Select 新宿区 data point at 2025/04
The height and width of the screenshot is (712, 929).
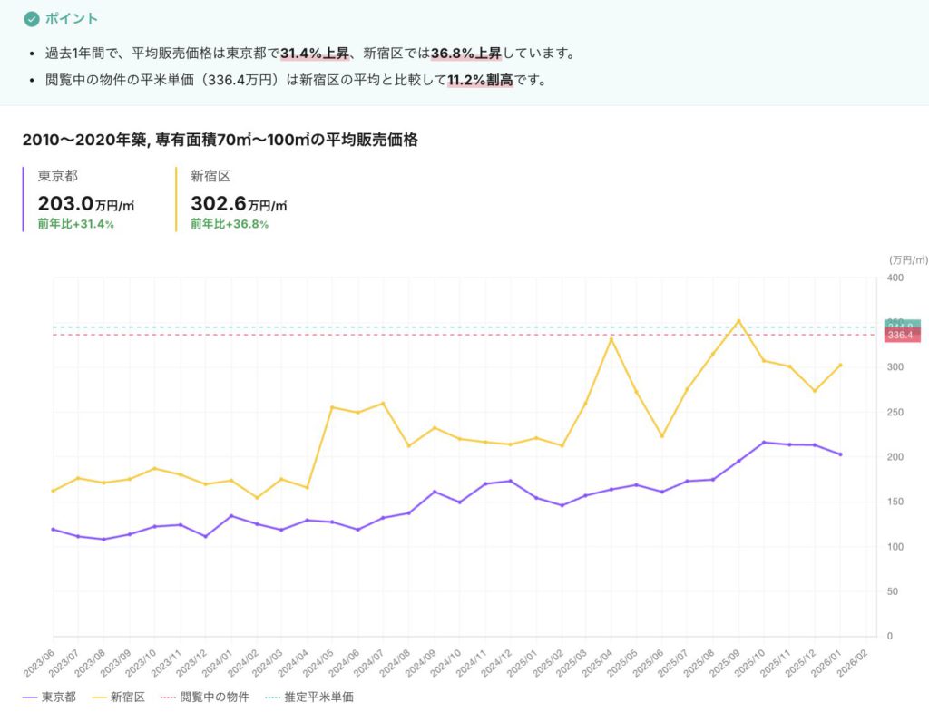[x=611, y=339]
